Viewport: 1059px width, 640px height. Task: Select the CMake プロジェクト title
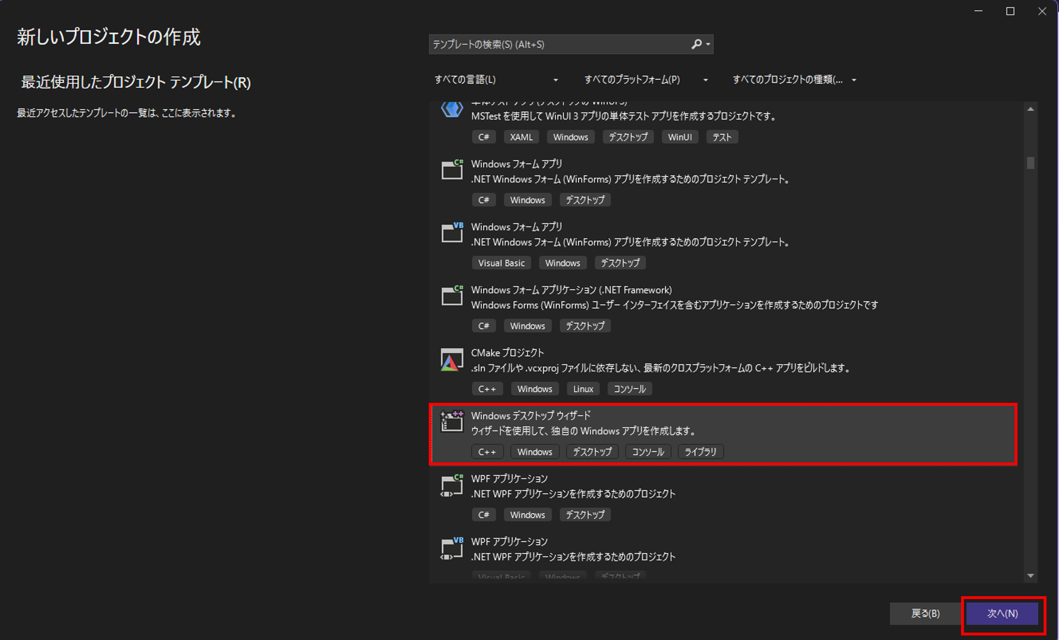coord(507,353)
